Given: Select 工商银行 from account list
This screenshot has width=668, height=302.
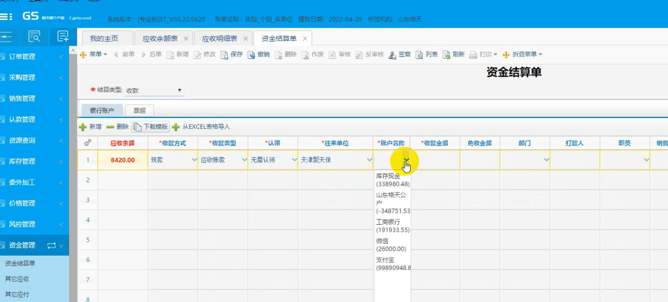Looking at the screenshot, I should [x=392, y=226].
